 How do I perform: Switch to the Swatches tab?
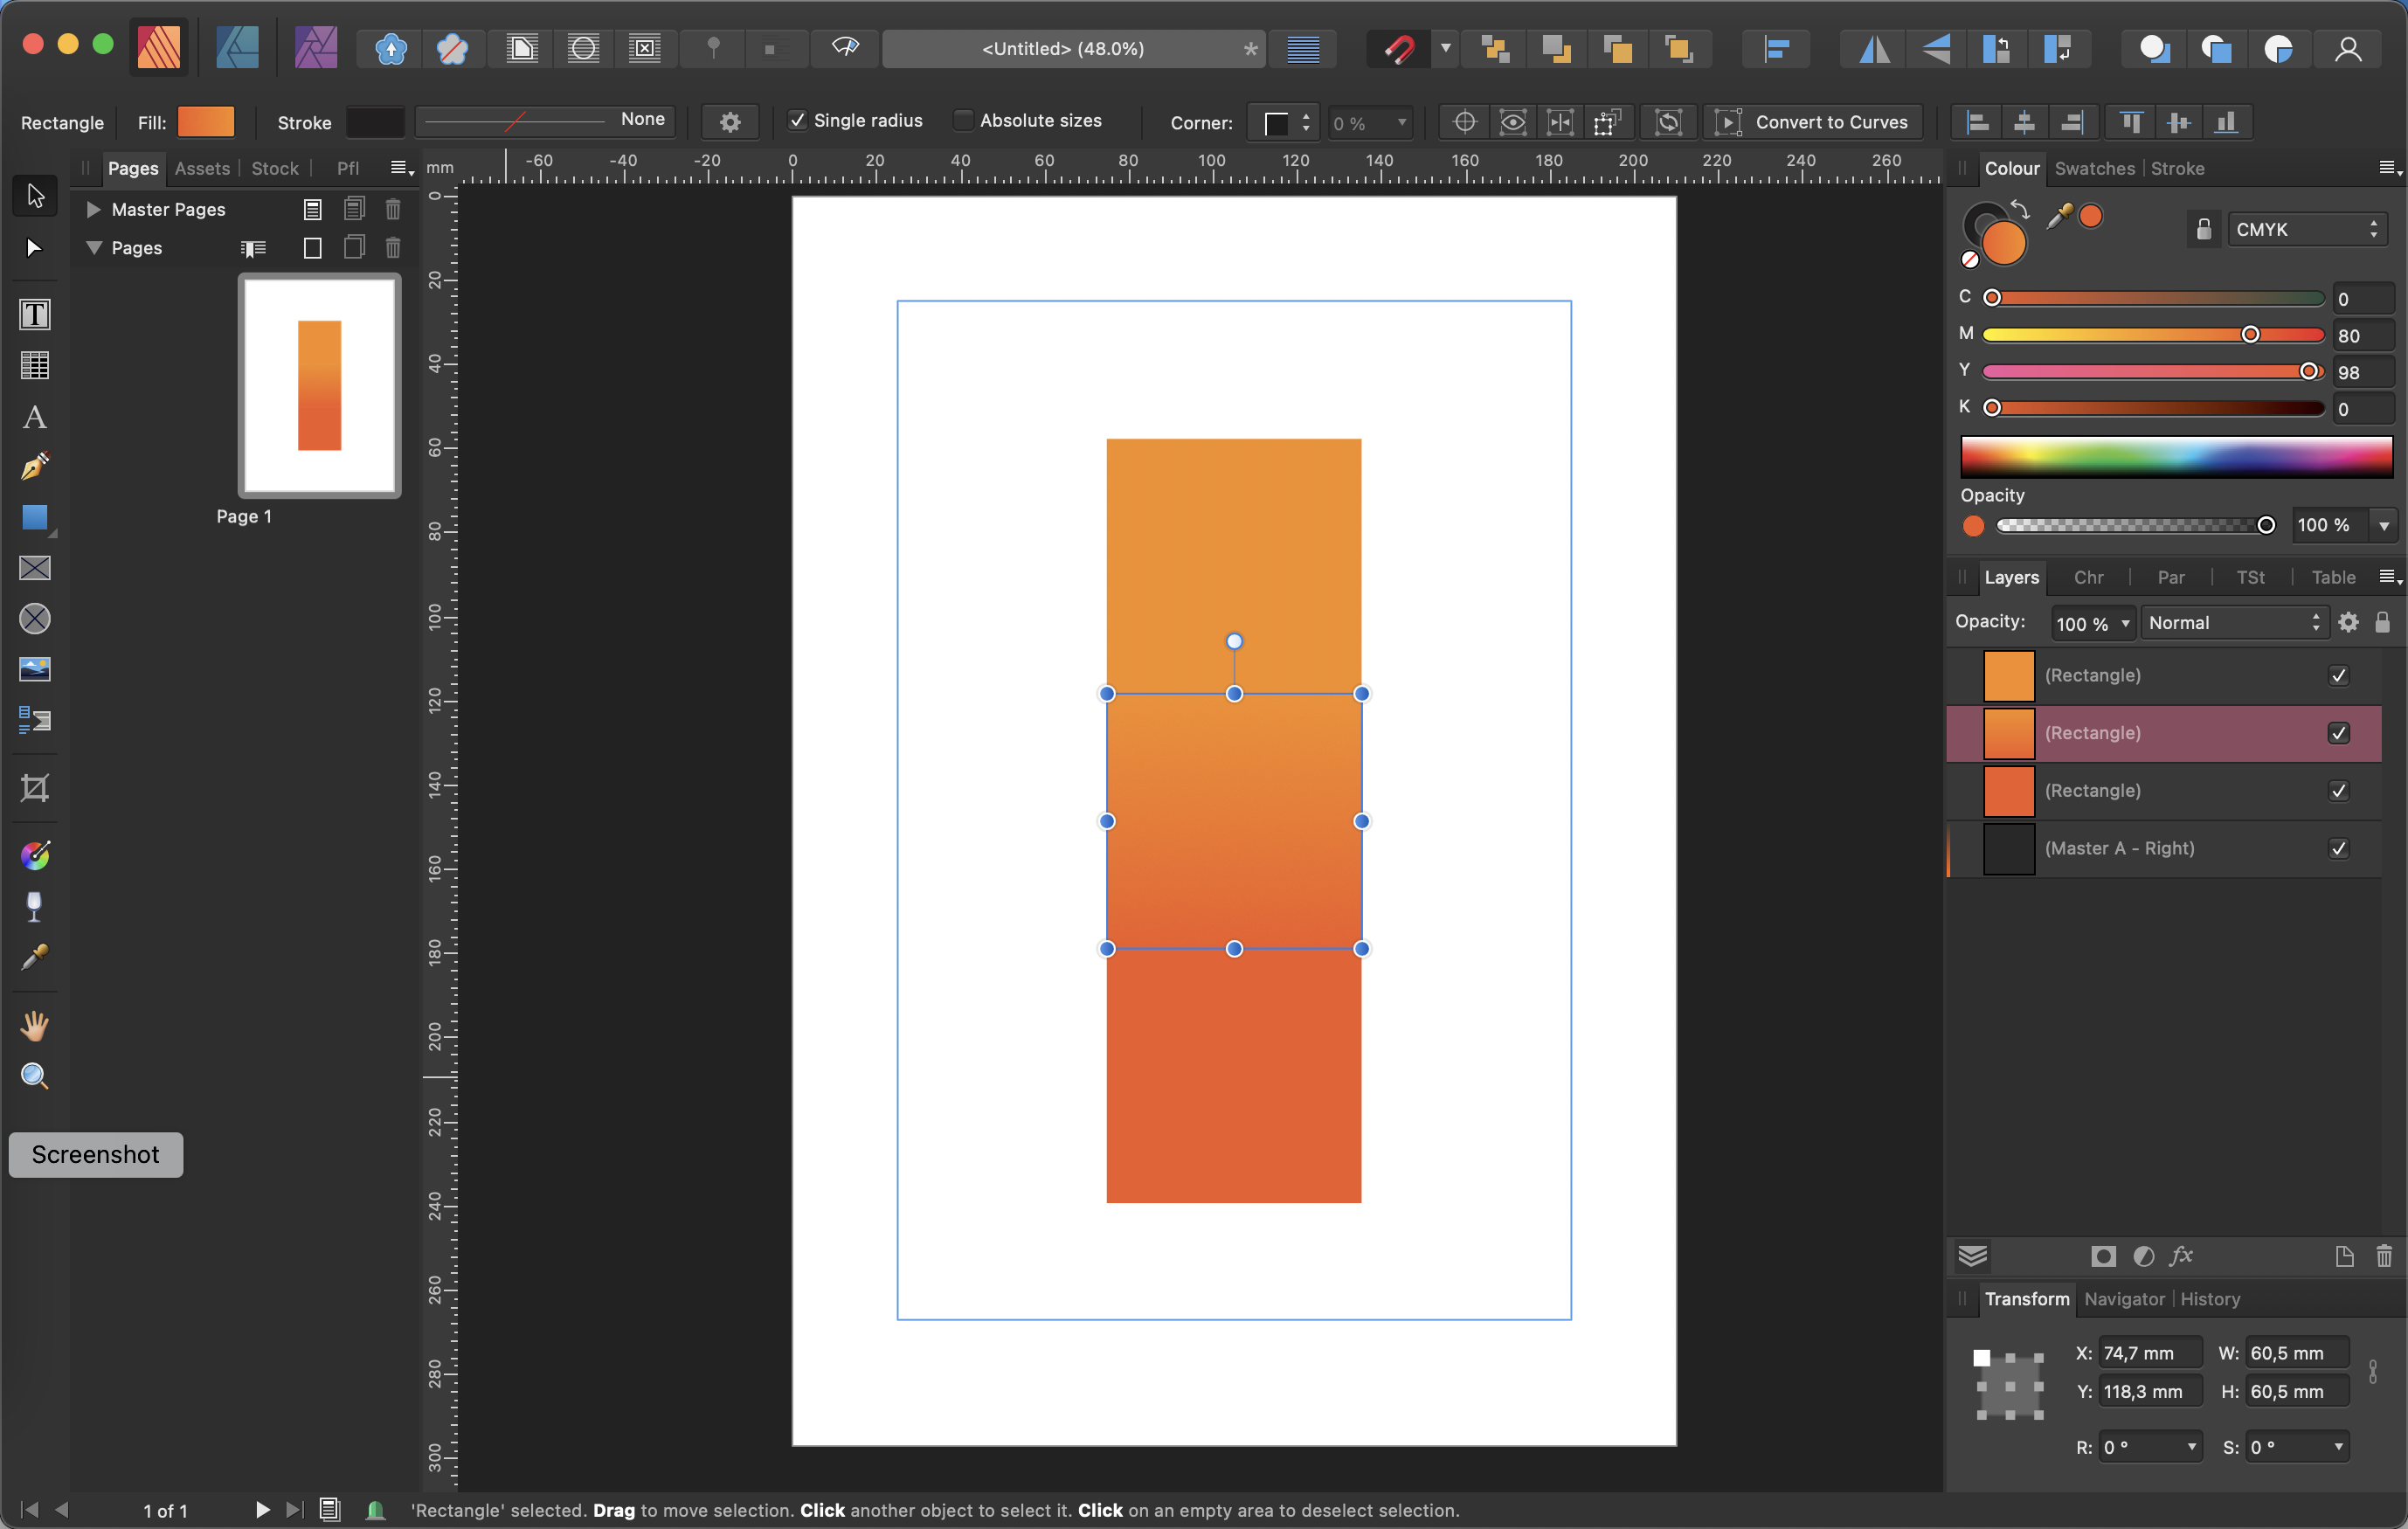click(2095, 168)
